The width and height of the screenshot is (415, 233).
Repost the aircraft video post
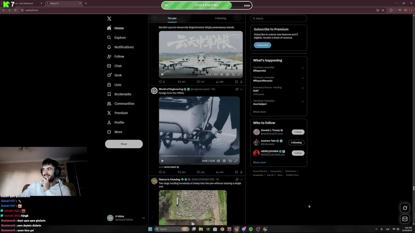coord(181,82)
